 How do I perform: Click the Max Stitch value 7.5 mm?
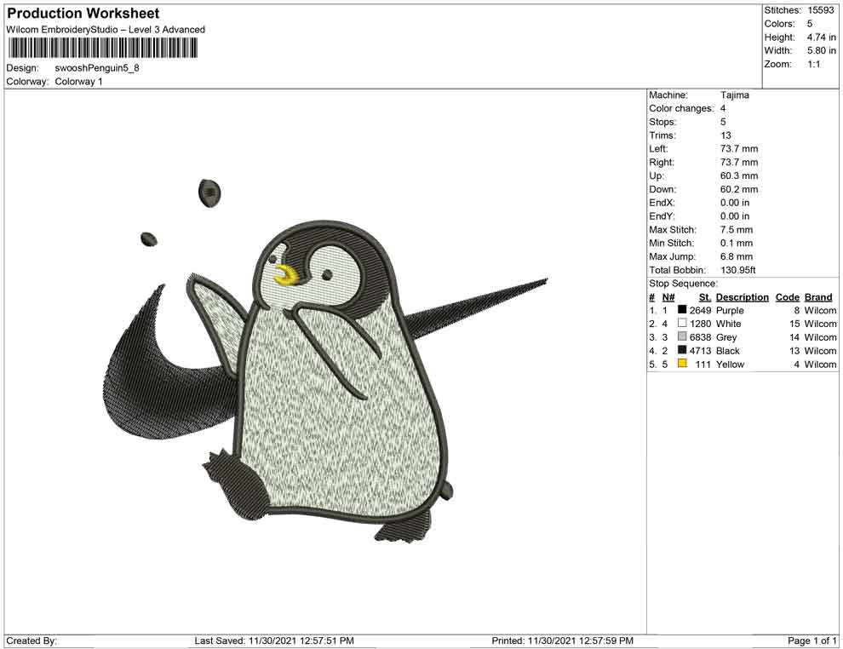click(x=737, y=230)
